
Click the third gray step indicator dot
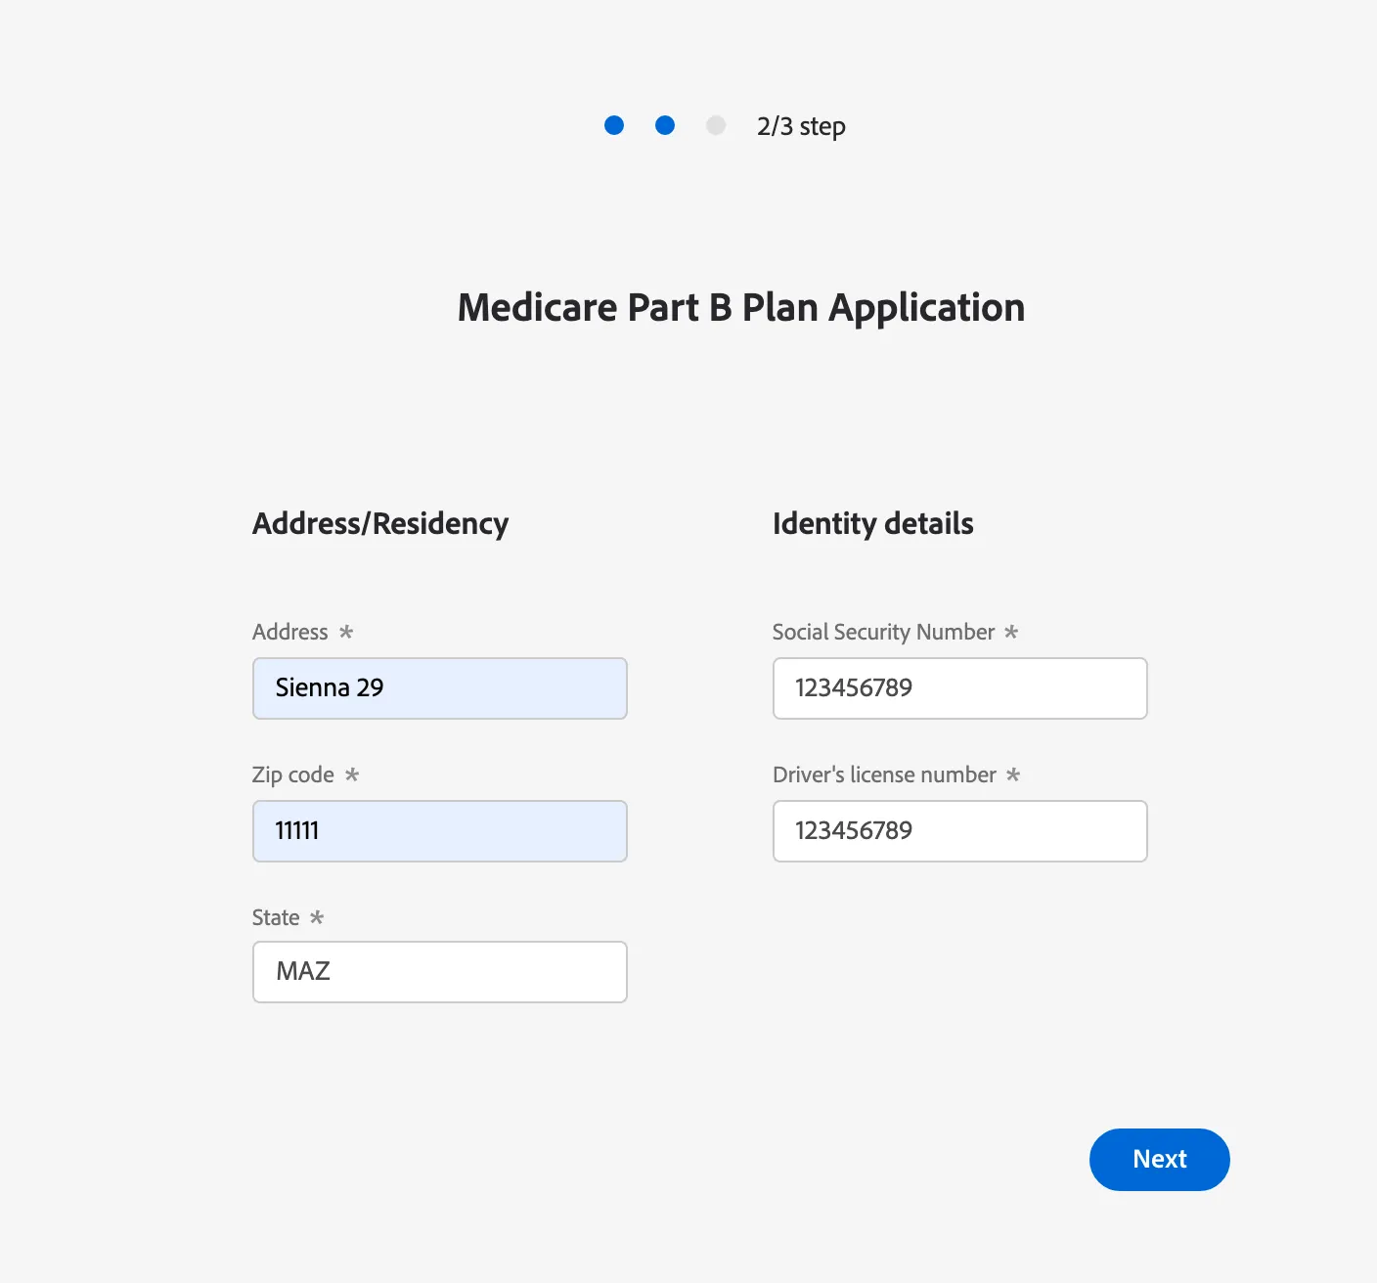click(x=716, y=125)
